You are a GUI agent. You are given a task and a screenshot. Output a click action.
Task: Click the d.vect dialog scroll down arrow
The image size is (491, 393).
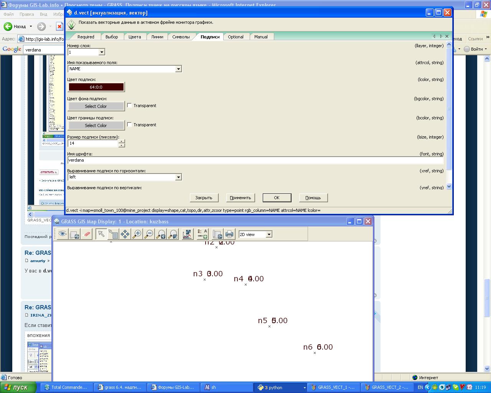[449, 187]
